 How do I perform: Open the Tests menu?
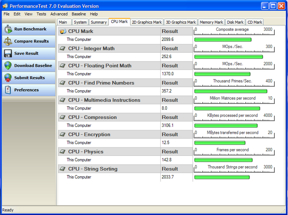[x=41, y=14]
